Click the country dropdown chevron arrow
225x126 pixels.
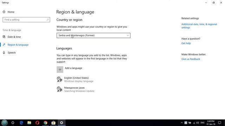click(x=128, y=35)
